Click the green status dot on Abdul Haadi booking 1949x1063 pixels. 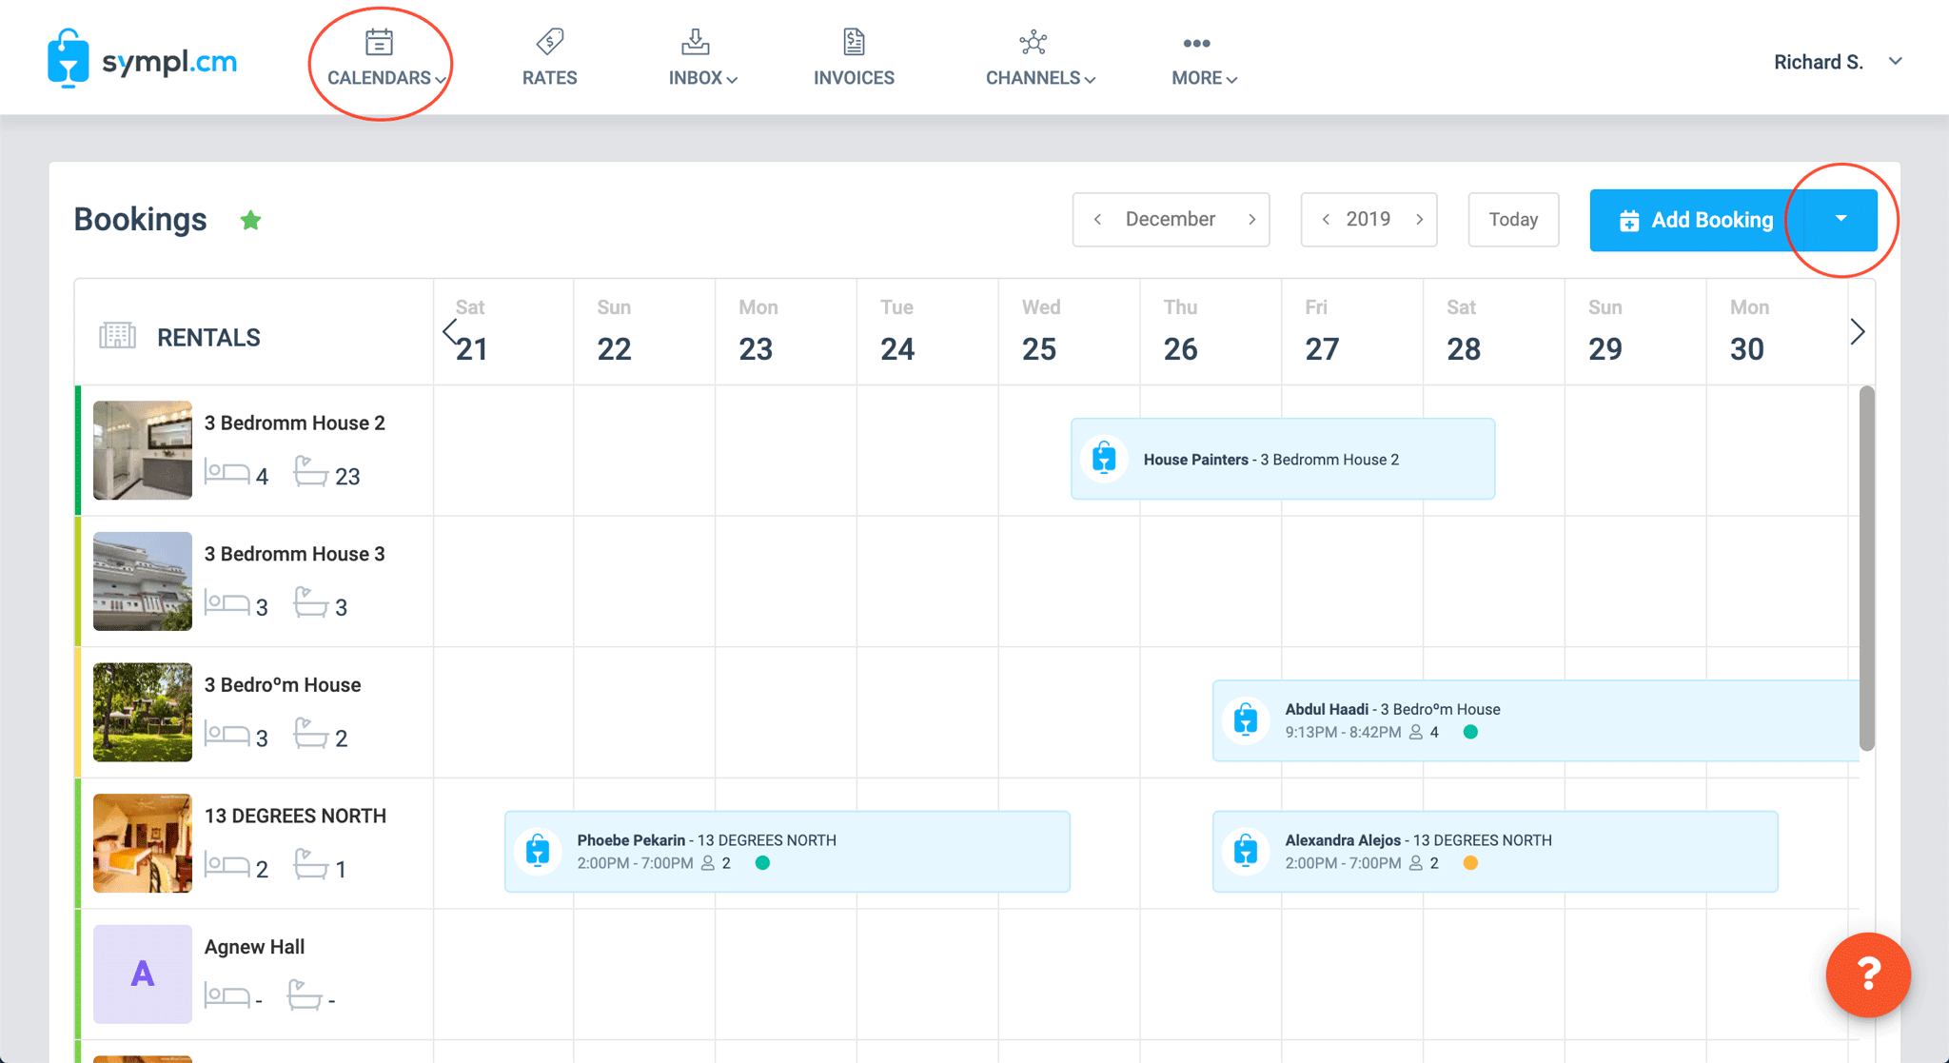1470,732
